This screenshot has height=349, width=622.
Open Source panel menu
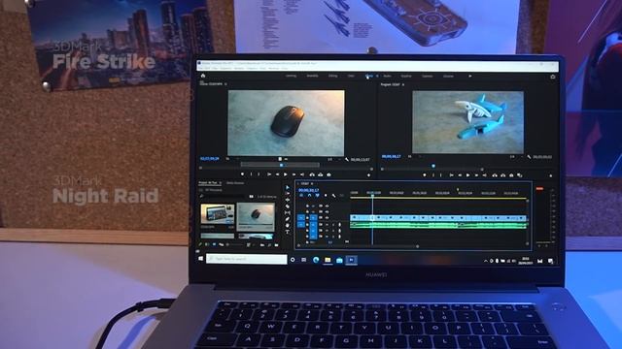(225, 84)
